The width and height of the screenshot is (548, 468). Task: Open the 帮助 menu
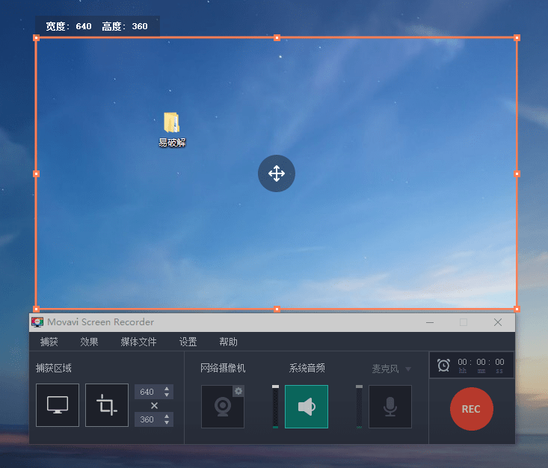click(x=228, y=342)
